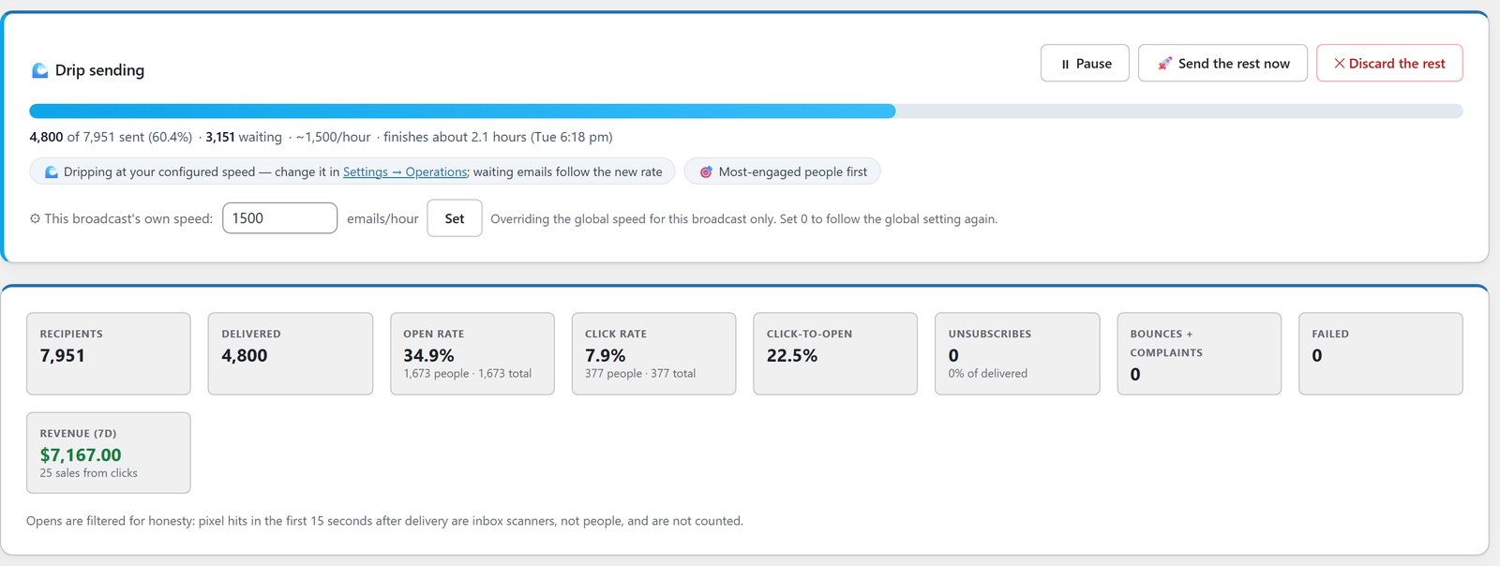The image size is (1500, 566).
Task: Select the Failed stat card
Action: pos(1381,353)
